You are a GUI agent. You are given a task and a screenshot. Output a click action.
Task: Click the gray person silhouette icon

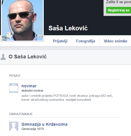pyautogui.click(x=3, y=57)
